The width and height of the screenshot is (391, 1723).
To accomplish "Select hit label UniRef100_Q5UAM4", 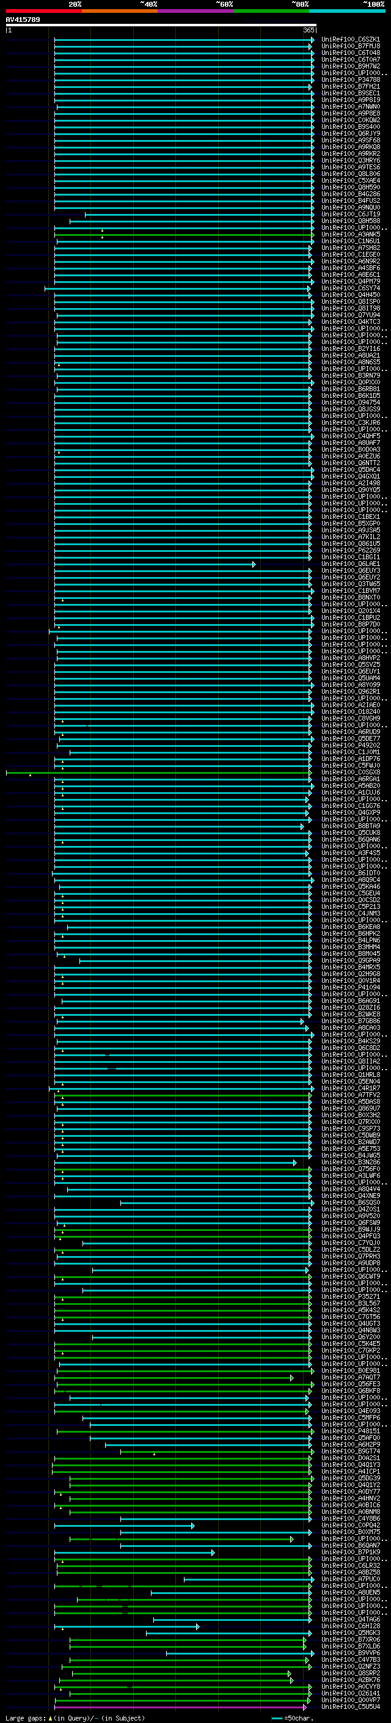I will [350, 678].
